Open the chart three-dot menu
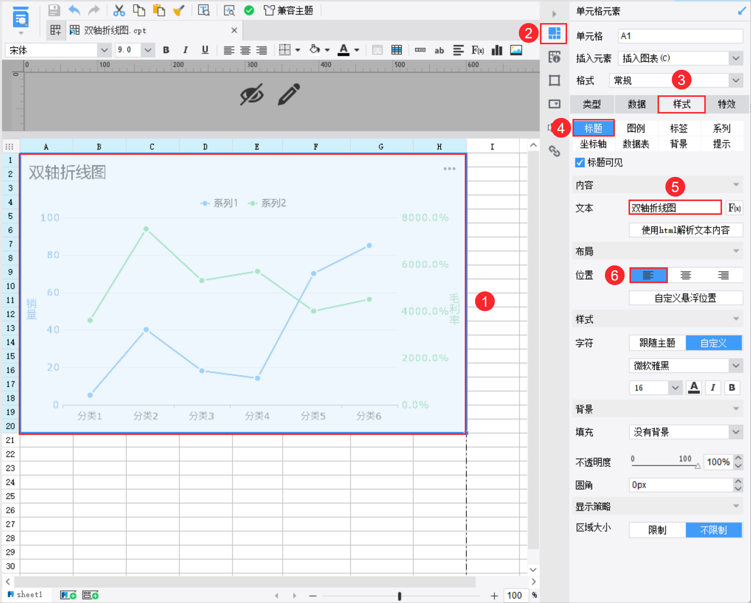This screenshot has height=603, width=751. [x=450, y=169]
